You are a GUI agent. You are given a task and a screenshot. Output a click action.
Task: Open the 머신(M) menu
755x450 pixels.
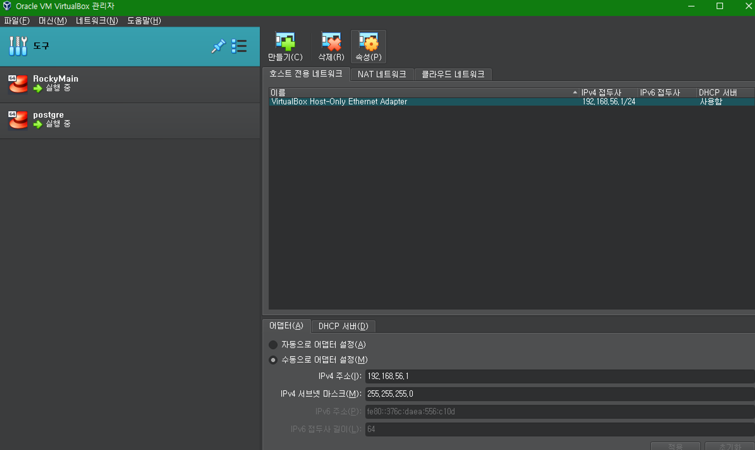[52, 21]
